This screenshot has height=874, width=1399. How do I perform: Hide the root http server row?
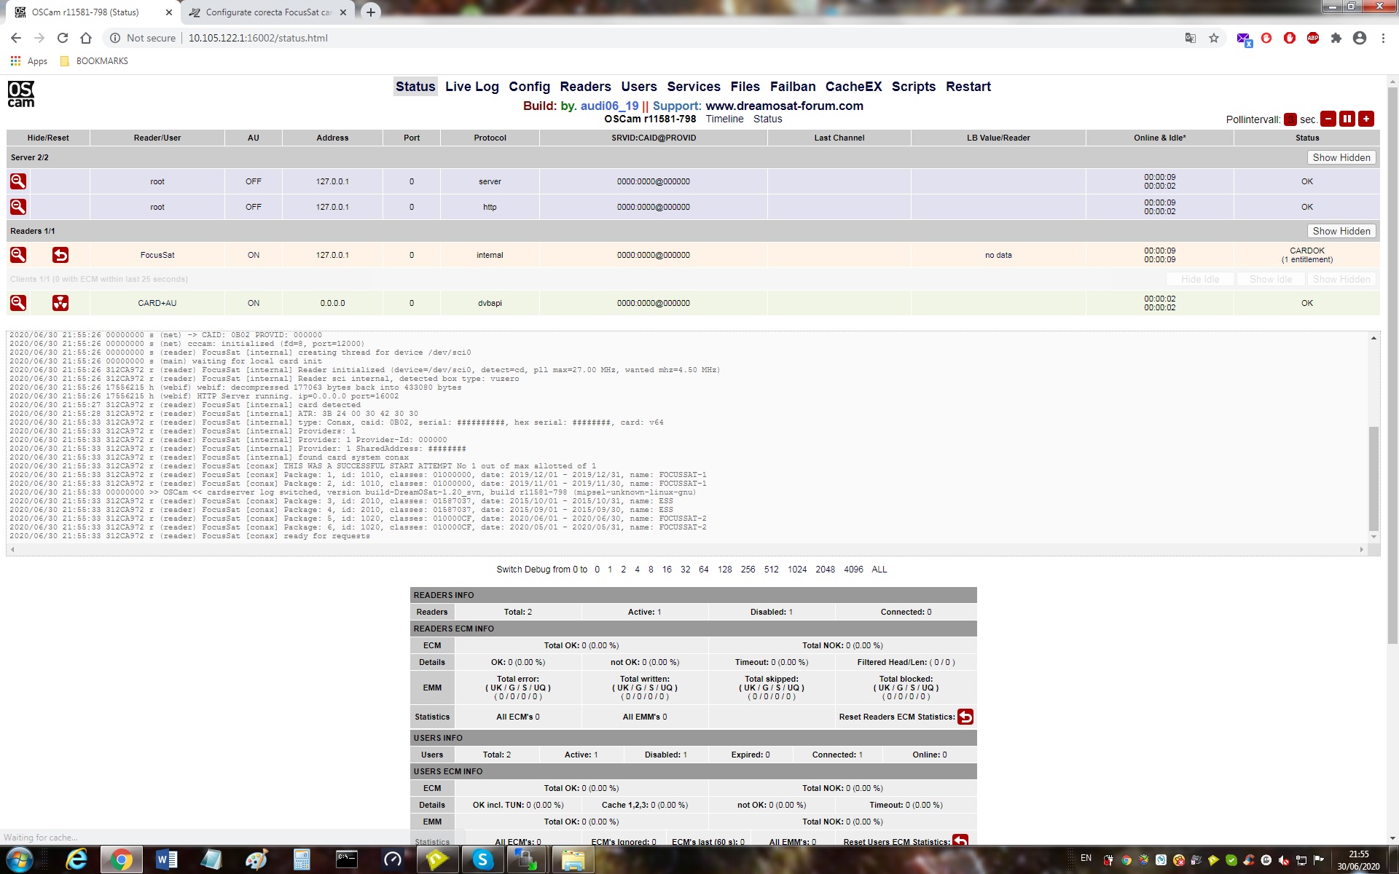tap(18, 207)
